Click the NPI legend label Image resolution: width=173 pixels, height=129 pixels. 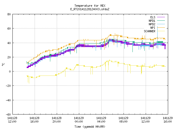(153, 28)
